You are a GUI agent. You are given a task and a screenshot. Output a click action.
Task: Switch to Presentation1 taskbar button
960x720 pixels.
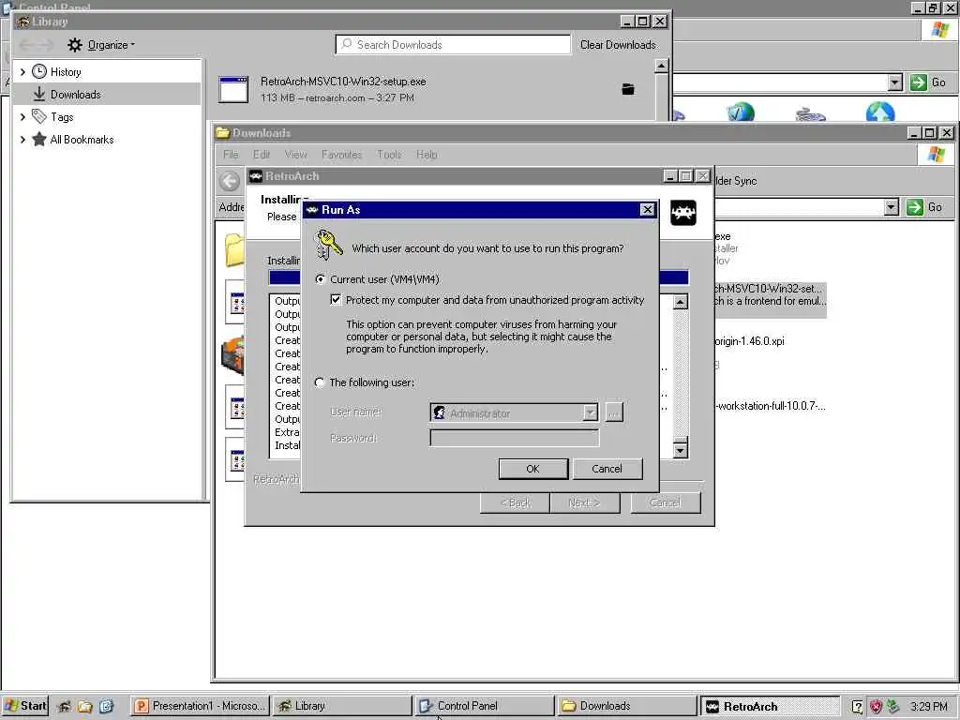(x=201, y=706)
